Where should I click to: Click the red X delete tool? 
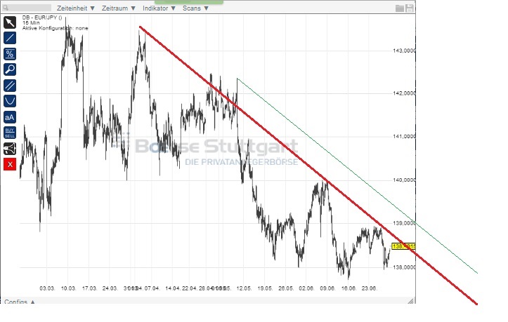[10, 164]
